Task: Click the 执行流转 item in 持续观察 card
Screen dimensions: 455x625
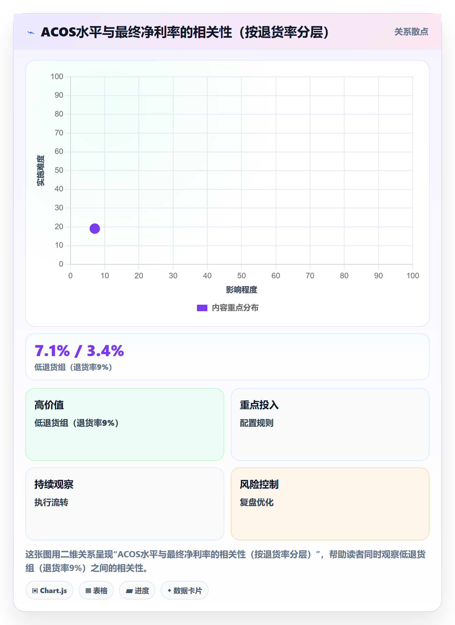Action: (x=51, y=502)
